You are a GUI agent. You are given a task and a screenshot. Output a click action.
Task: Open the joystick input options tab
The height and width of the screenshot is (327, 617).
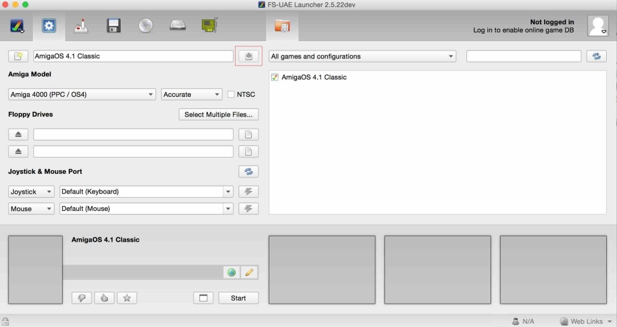click(81, 26)
